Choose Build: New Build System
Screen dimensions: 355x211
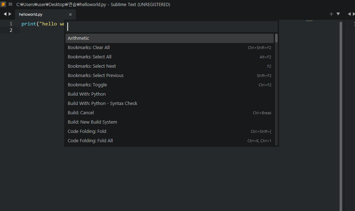click(x=169, y=122)
